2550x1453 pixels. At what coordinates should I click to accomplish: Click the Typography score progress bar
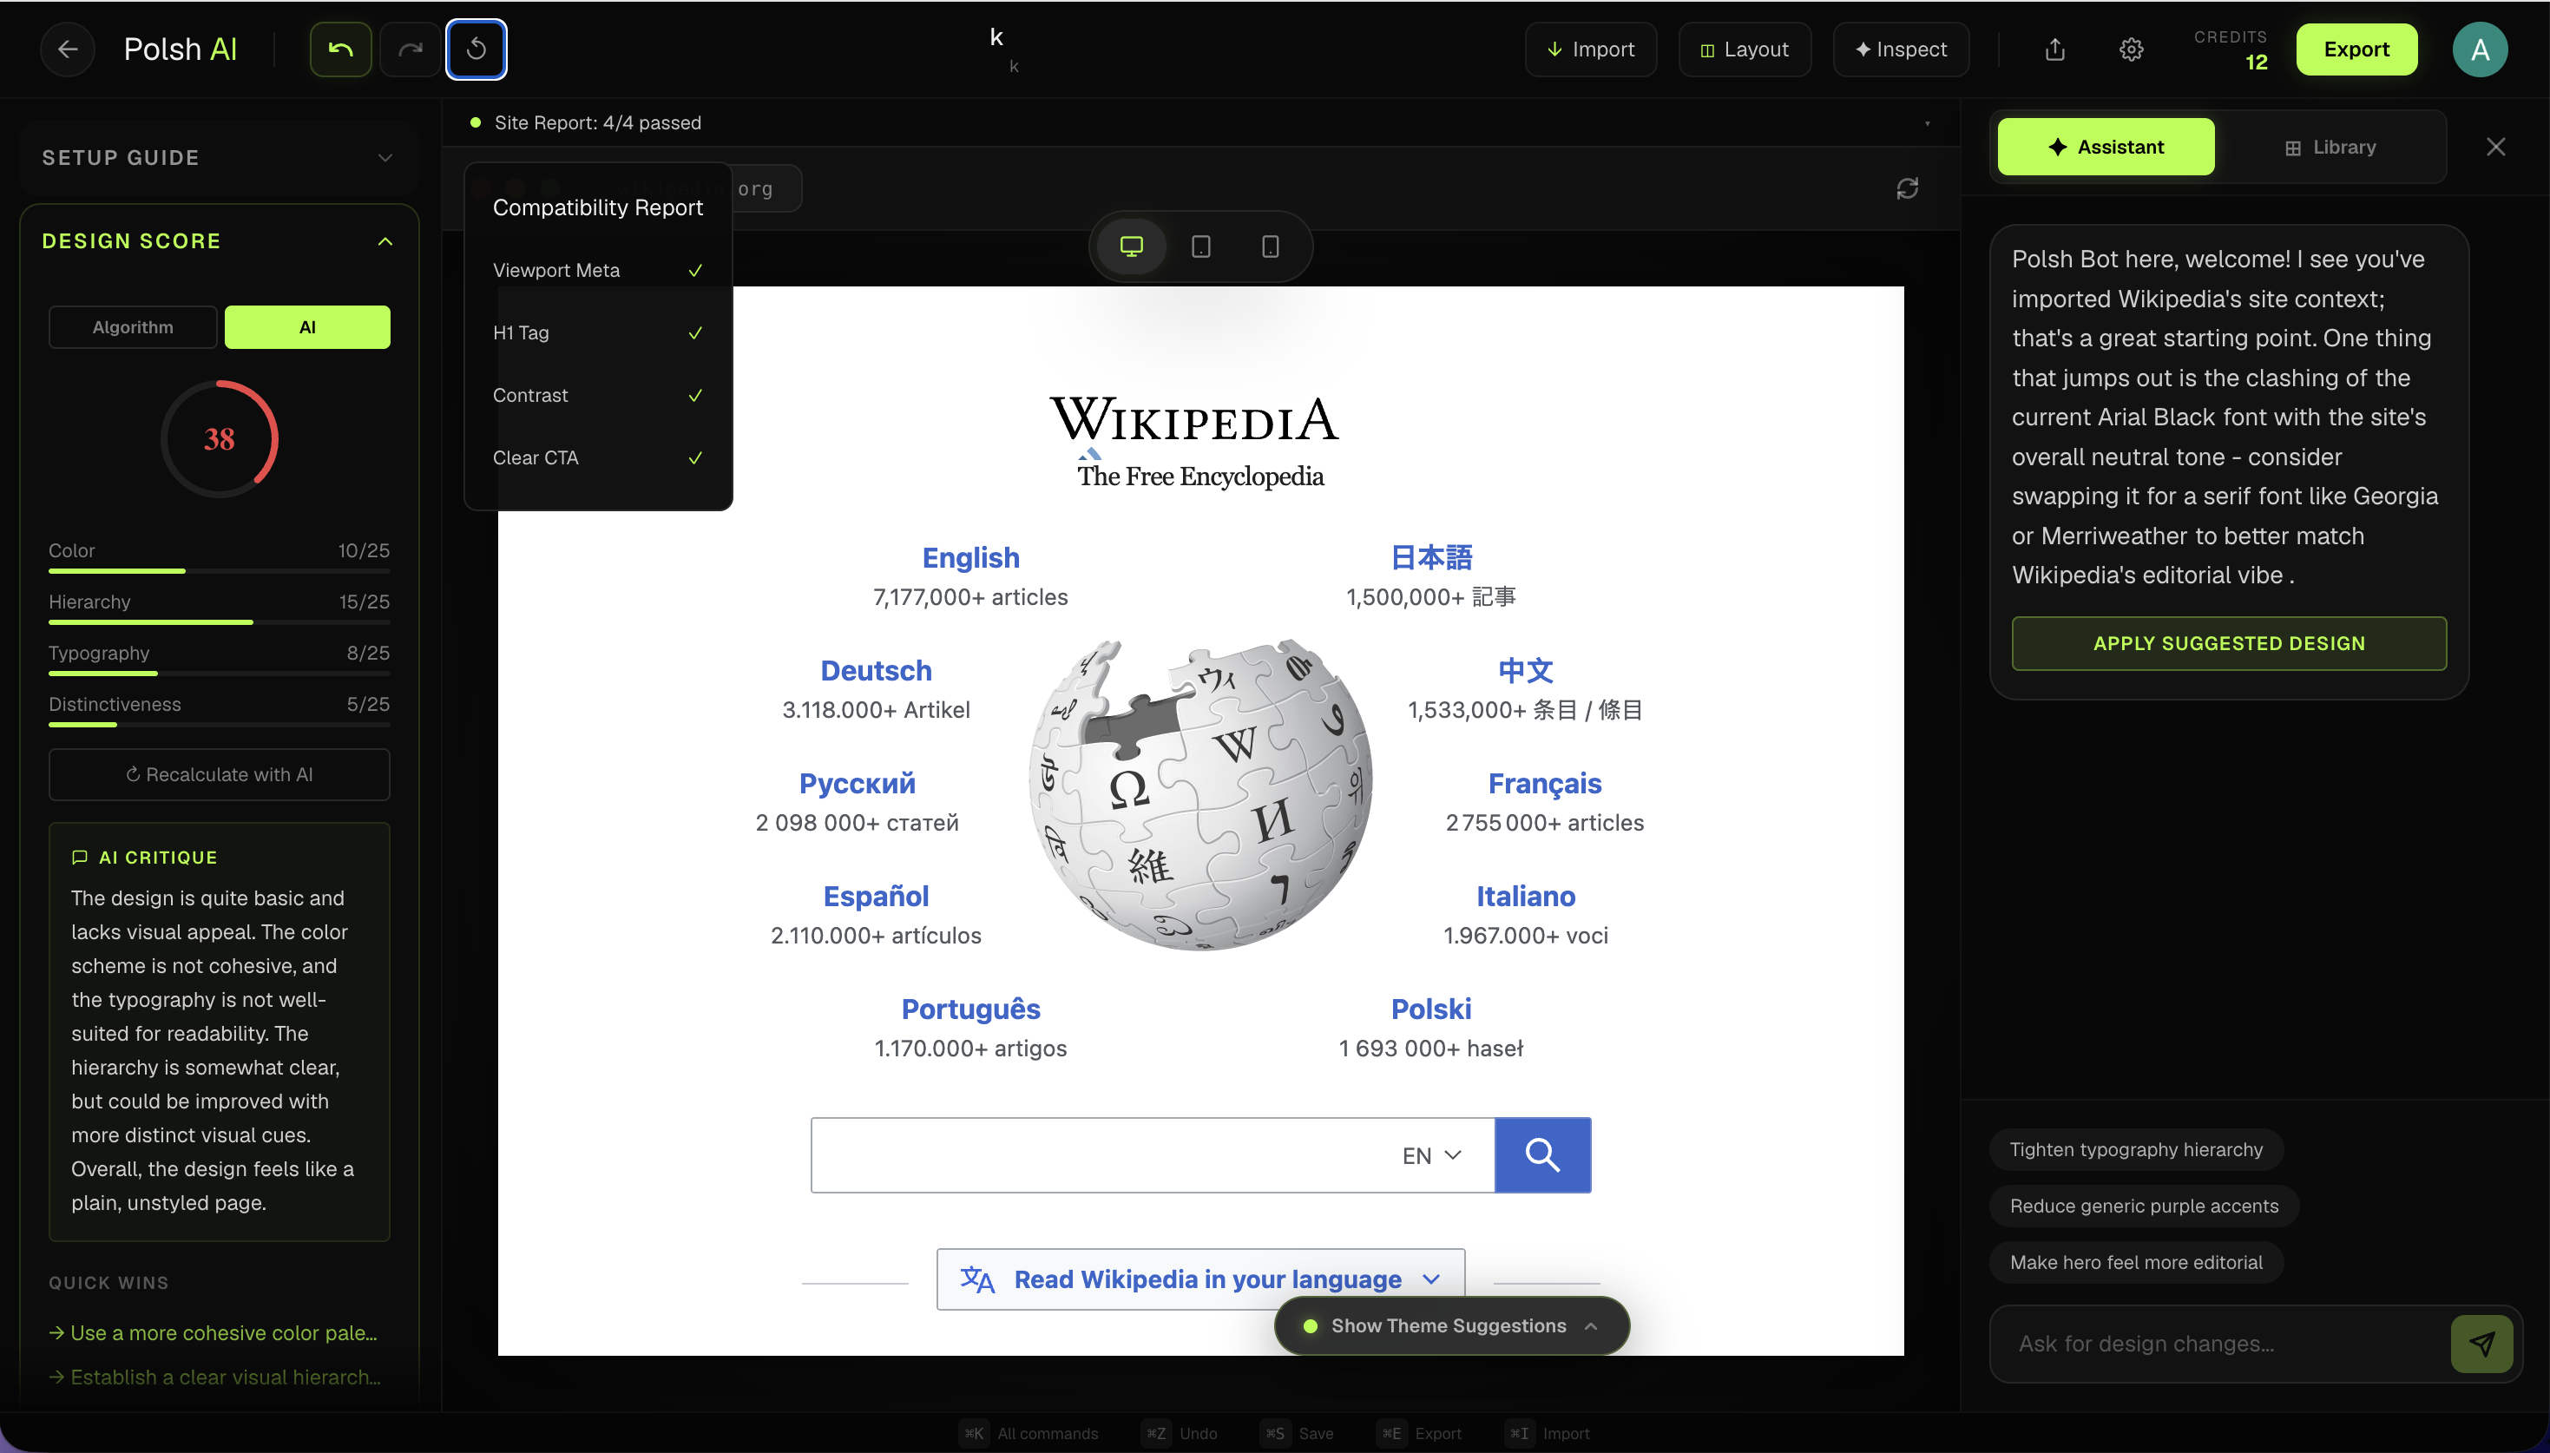(220, 674)
